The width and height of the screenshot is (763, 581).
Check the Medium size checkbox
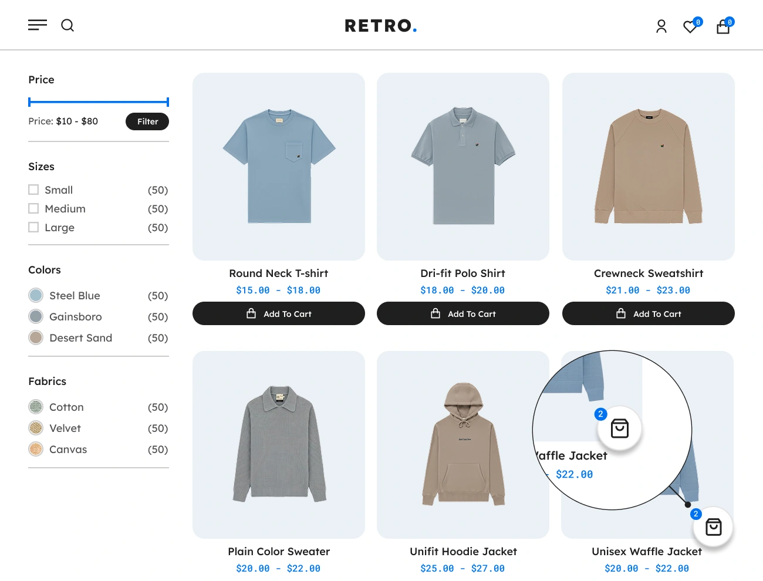(33, 208)
